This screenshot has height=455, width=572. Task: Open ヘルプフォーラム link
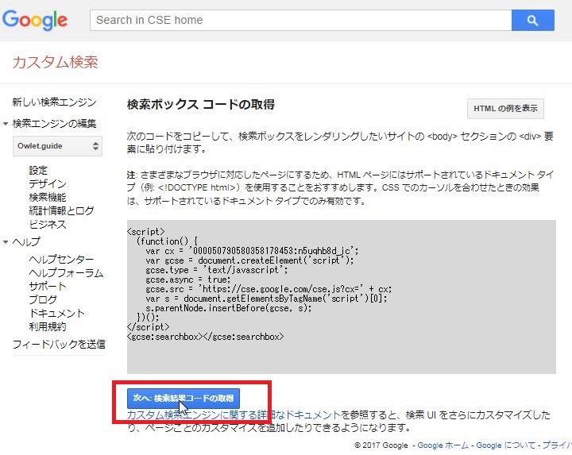coord(66,273)
